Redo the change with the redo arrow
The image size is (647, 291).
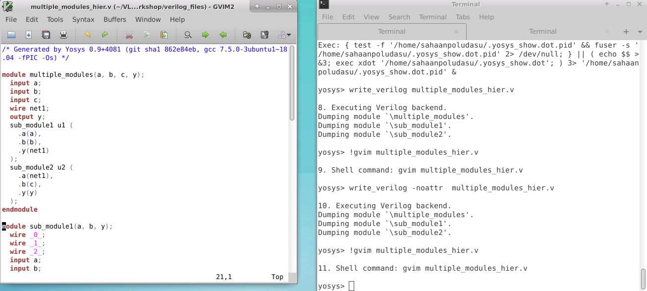pyautogui.click(x=105, y=35)
